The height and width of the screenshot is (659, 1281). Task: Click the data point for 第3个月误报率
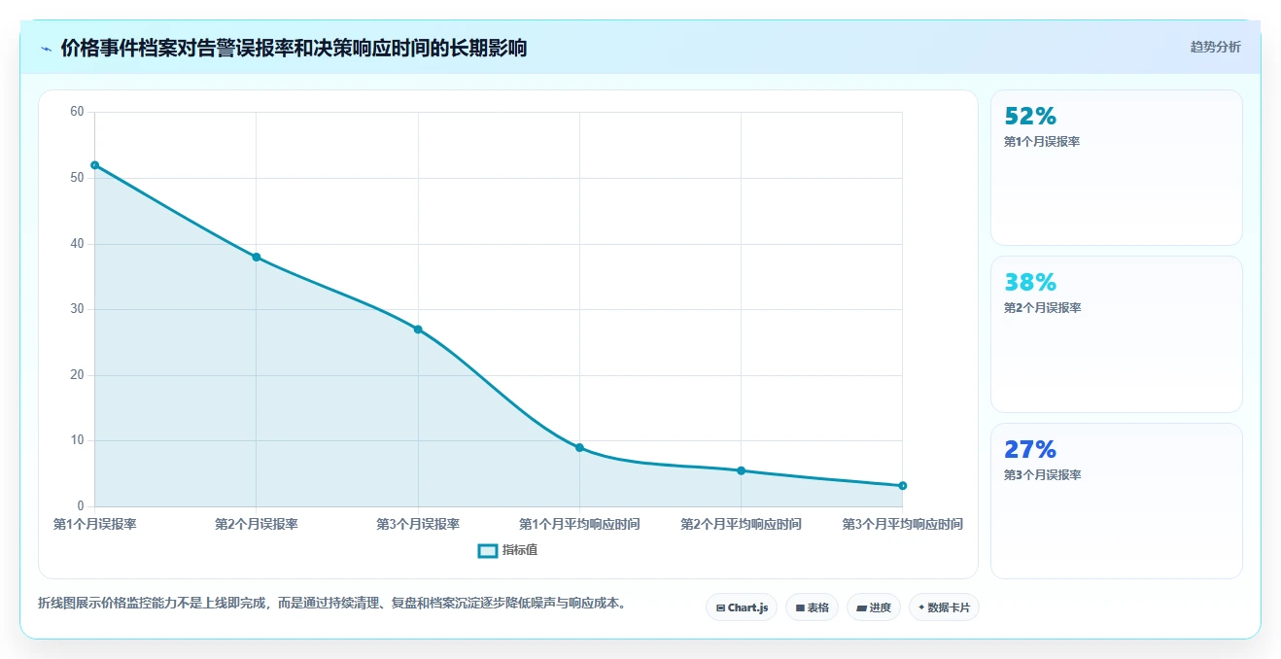[x=418, y=329]
